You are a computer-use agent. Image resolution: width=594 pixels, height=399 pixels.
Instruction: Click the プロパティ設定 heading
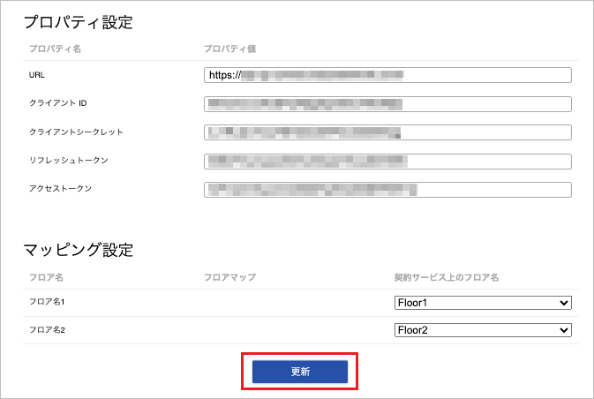[x=78, y=23]
